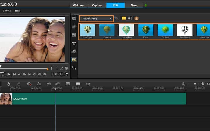Open the auto music icon
Viewport: 210px width, 131px height.
coord(49,84)
